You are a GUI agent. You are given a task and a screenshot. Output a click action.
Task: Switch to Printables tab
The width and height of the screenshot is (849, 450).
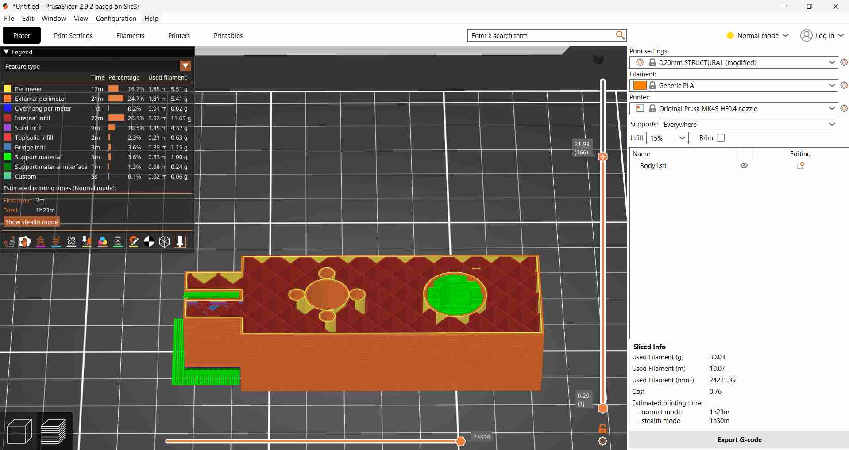[228, 36]
